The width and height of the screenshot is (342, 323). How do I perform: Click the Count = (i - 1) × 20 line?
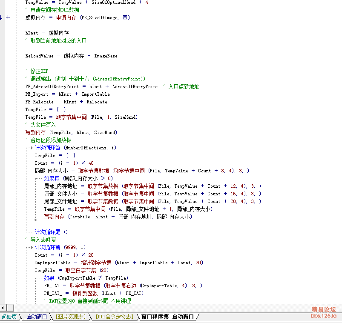click(x=64, y=255)
